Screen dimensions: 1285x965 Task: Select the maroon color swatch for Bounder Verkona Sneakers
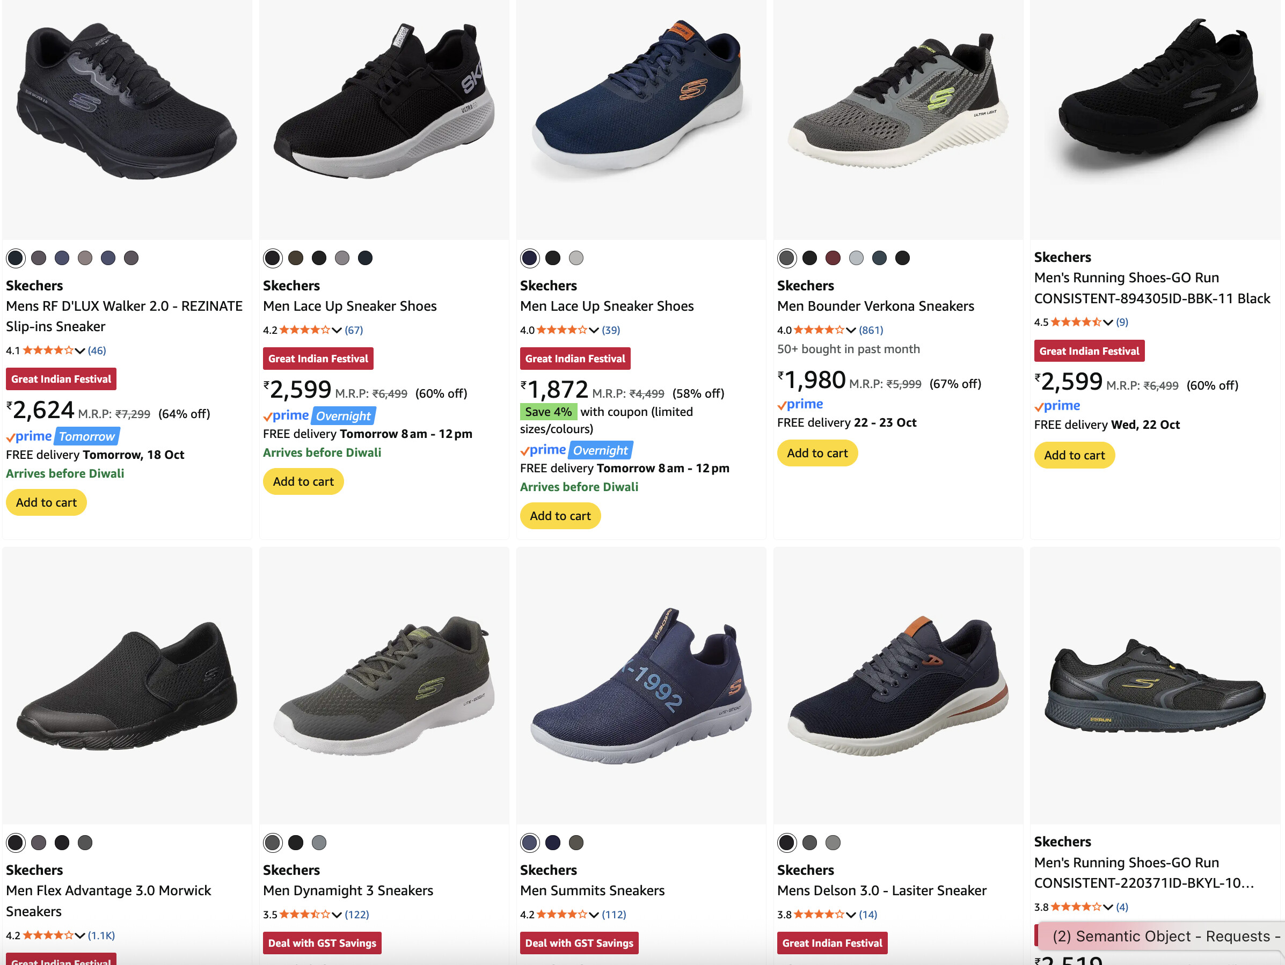coord(833,258)
